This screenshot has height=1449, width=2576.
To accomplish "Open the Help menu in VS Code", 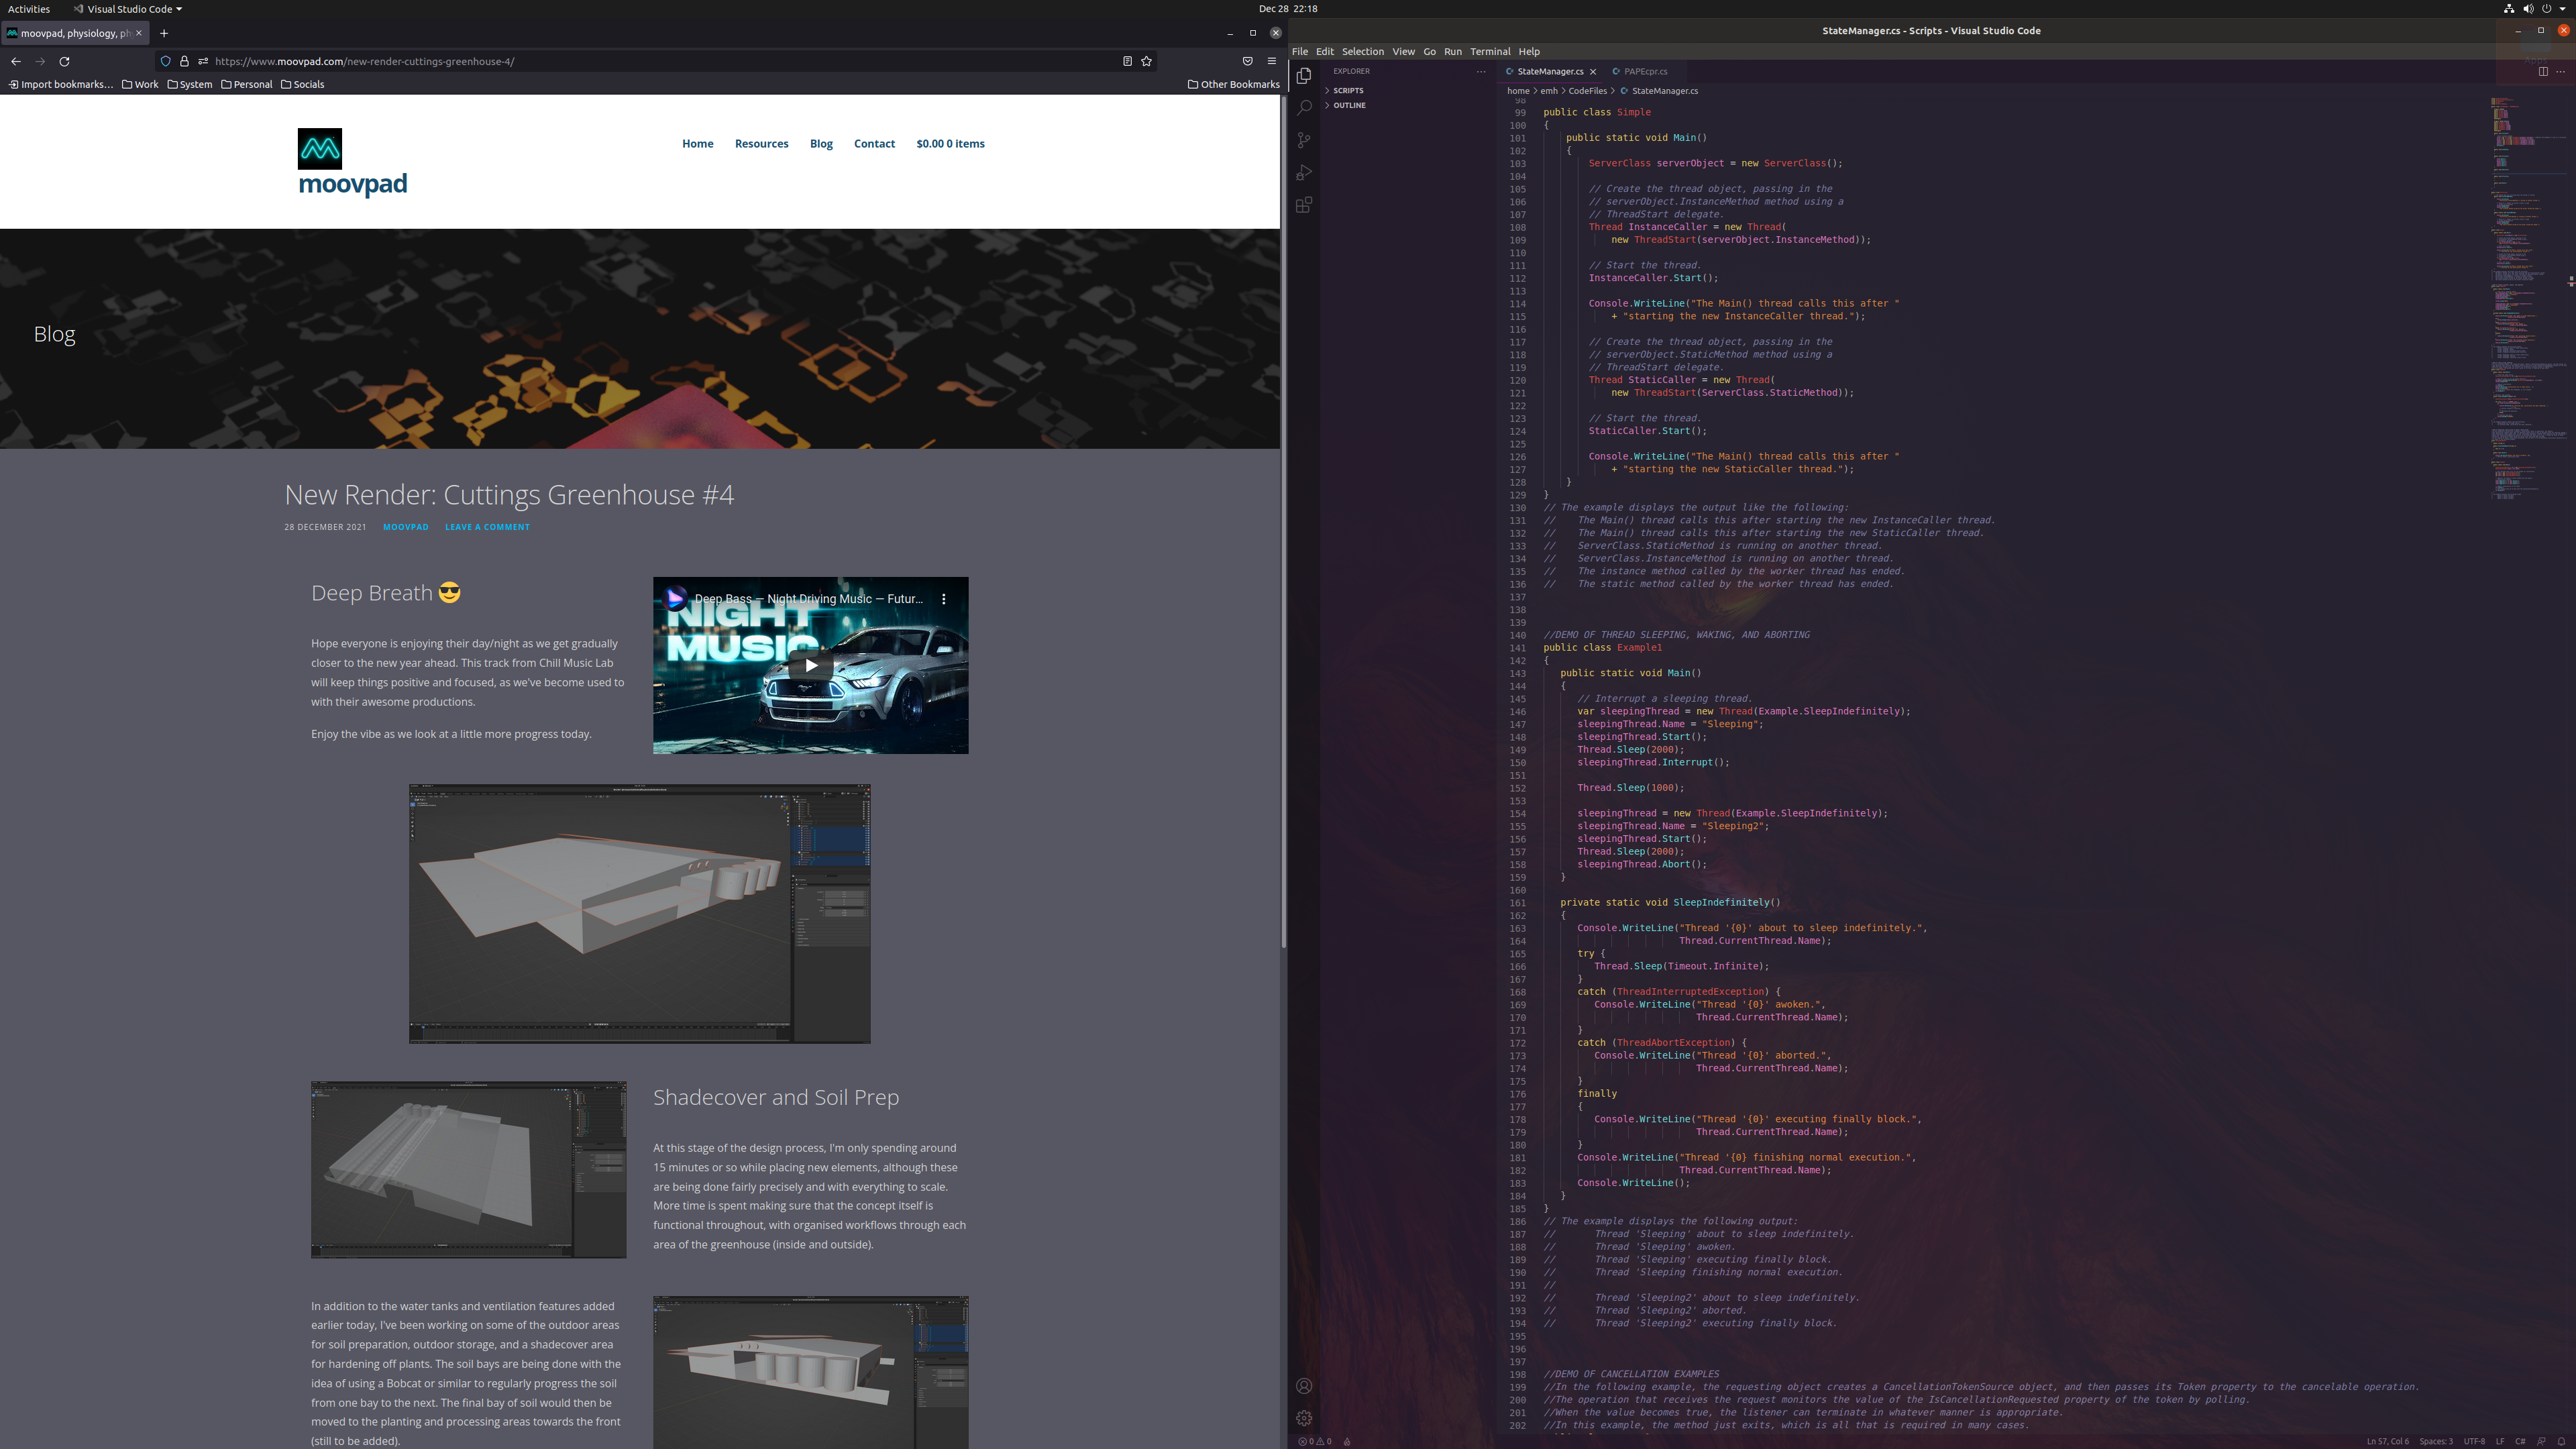I will (1529, 51).
